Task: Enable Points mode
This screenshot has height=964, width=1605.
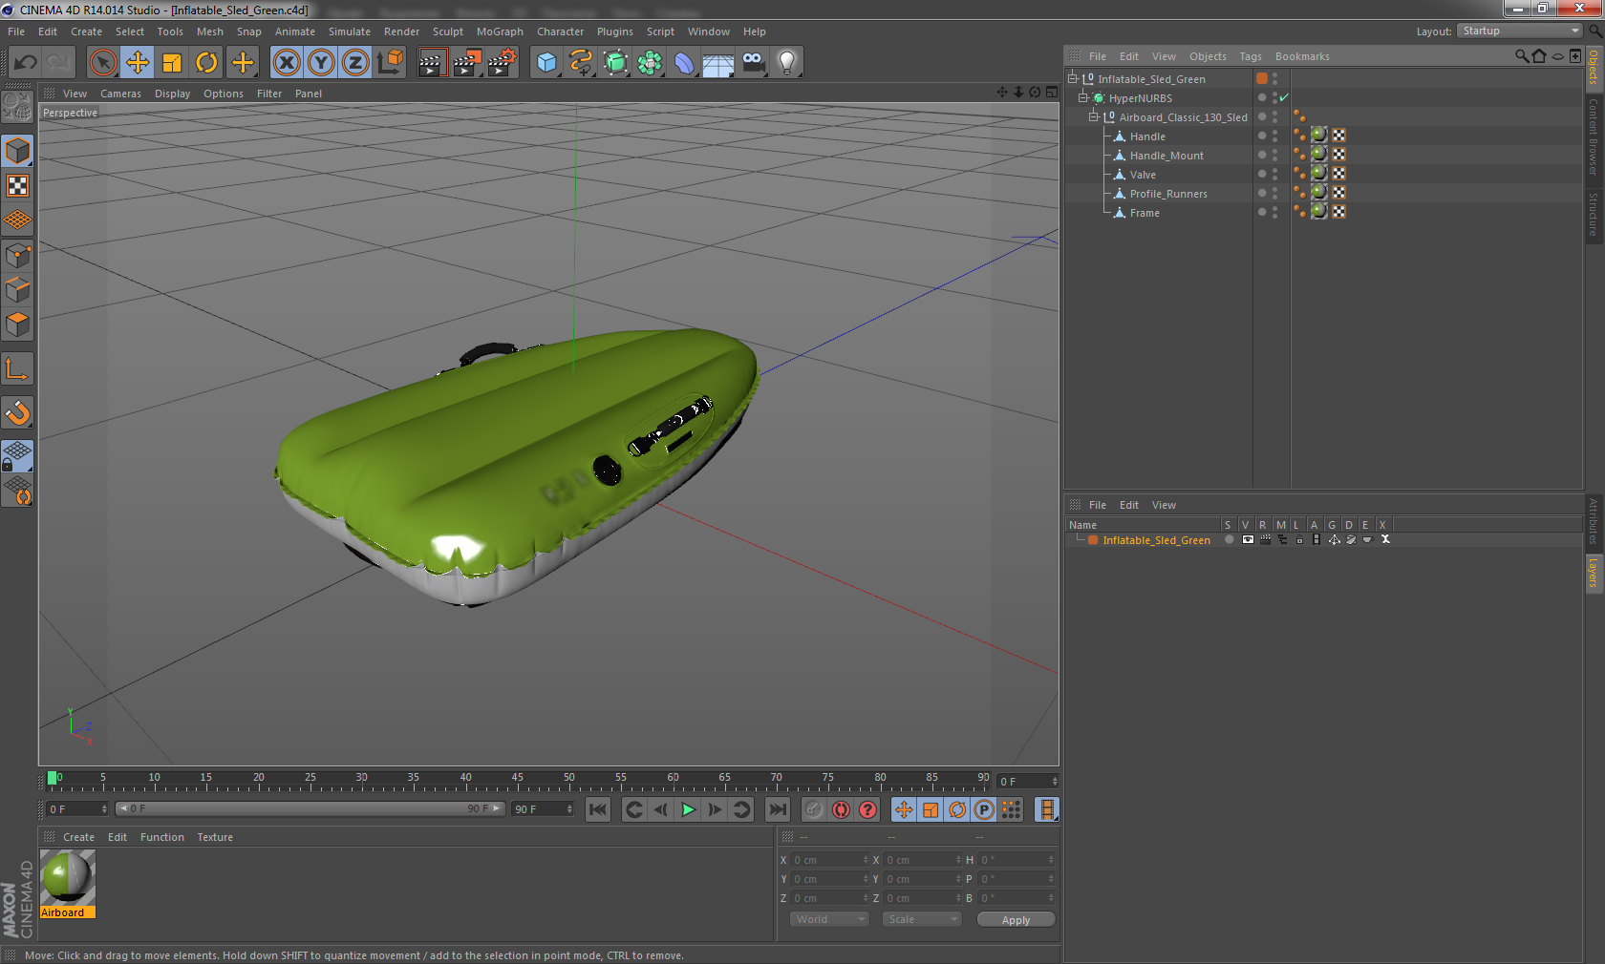Action: pos(18,255)
